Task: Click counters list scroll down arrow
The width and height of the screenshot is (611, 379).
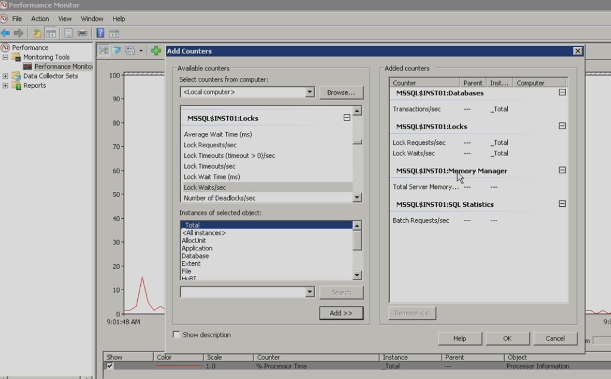Action: click(357, 197)
